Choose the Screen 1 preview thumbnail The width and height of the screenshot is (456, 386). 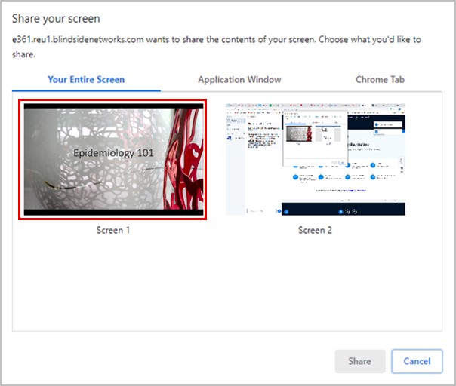tap(113, 160)
